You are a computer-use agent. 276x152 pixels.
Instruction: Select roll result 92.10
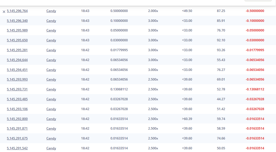point(221,40)
